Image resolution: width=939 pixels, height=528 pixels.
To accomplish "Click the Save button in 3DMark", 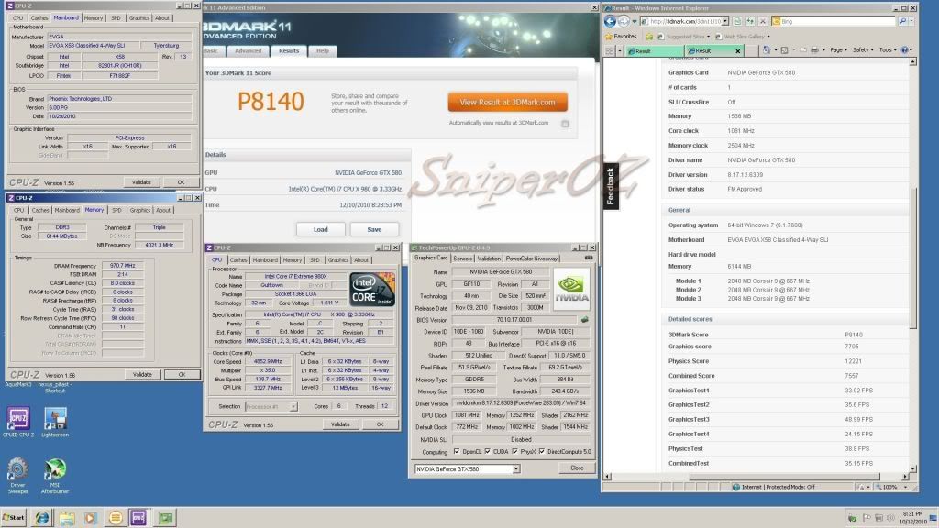I will [x=374, y=229].
